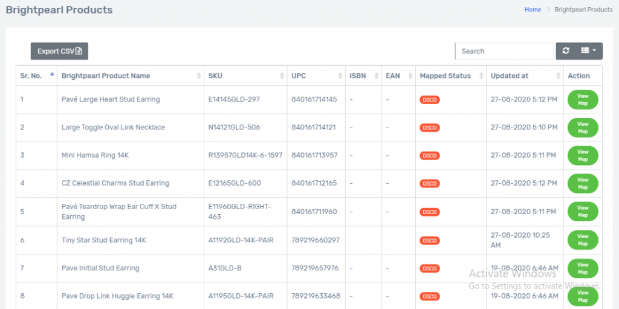View Map for CZ Celestial Charms Stud Earring
619x309 pixels.
(x=583, y=183)
